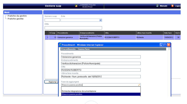187x104 pixels.
Task: Click the popup Procedimento field
Action: click(x=101, y=57)
